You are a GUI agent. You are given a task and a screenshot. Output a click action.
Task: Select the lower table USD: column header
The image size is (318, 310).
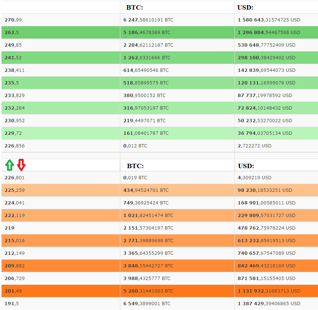(246, 166)
